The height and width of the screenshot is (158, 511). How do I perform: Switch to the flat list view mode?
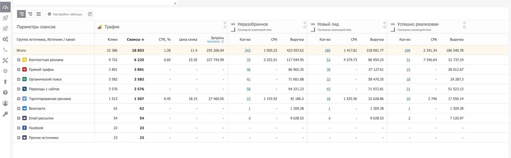tap(39, 14)
